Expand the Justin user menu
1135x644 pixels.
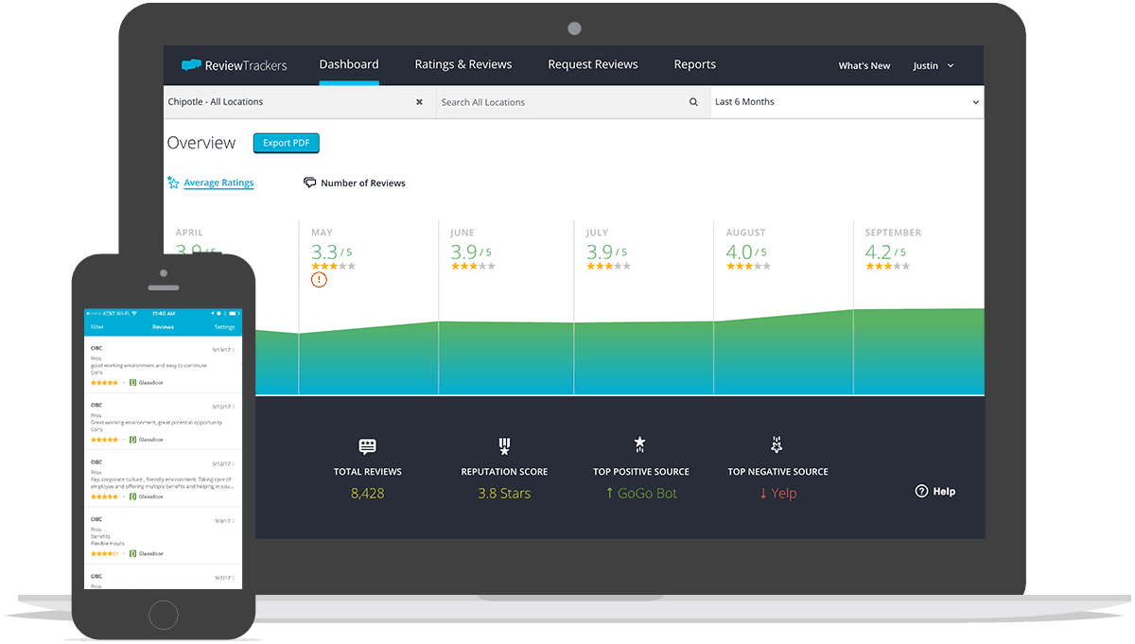tap(934, 66)
